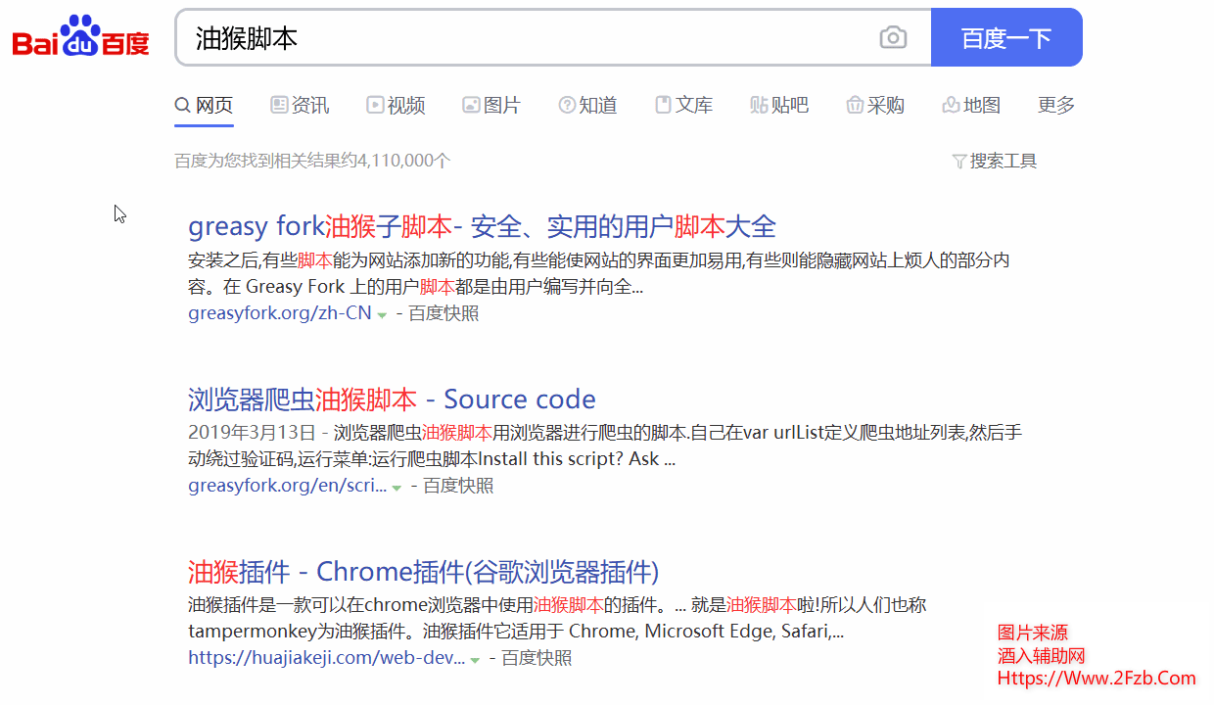Open the 更多 tab menu
1214x705 pixels.
1056,105
